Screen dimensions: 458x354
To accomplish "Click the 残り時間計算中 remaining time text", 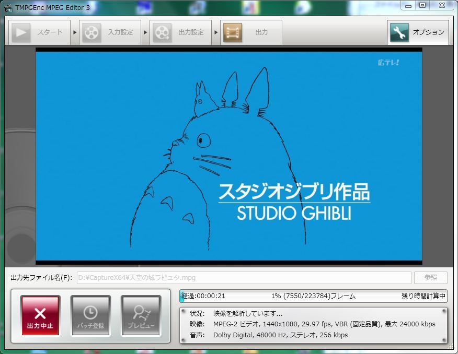I will pos(423,296).
